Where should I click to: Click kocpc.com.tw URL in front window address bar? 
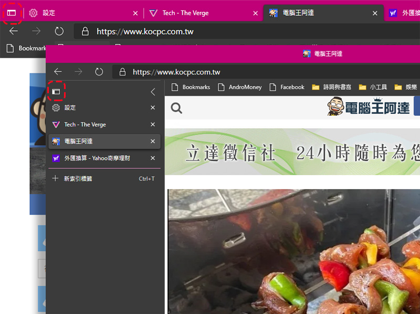[x=176, y=72]
